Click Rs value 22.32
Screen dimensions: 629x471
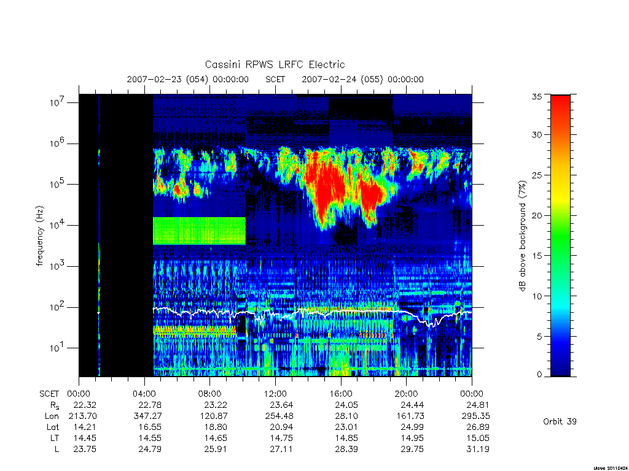pos(85,405)
